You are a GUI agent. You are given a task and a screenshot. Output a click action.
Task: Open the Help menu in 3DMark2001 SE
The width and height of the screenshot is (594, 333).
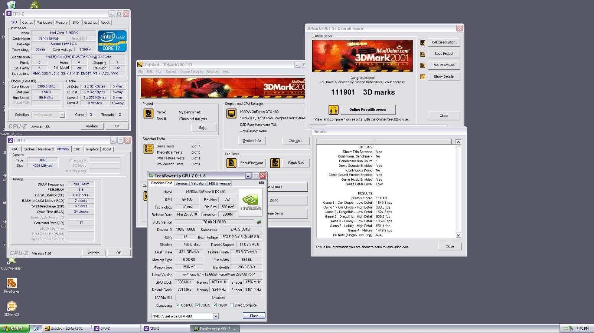point(226,72)
